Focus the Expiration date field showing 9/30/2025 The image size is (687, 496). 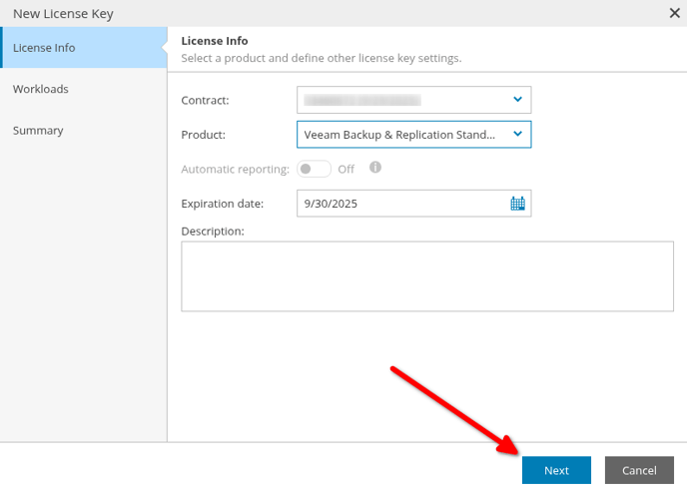[414, 204]
